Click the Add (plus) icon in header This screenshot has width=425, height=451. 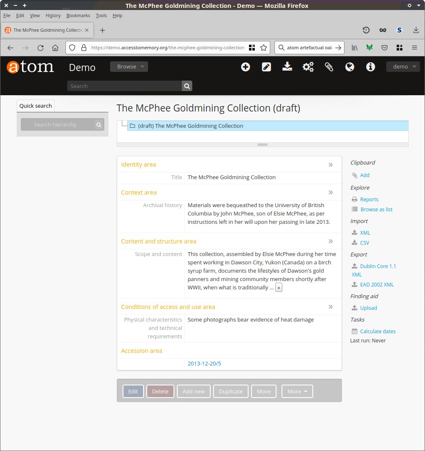[x=246, y=67]
